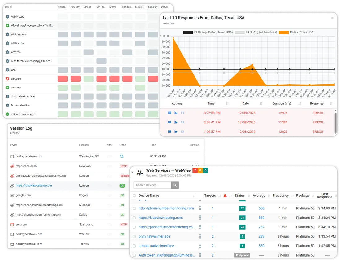Select the alert bell icon in the Targets column header
Screen dimensions: 342x263
[226, 196]
